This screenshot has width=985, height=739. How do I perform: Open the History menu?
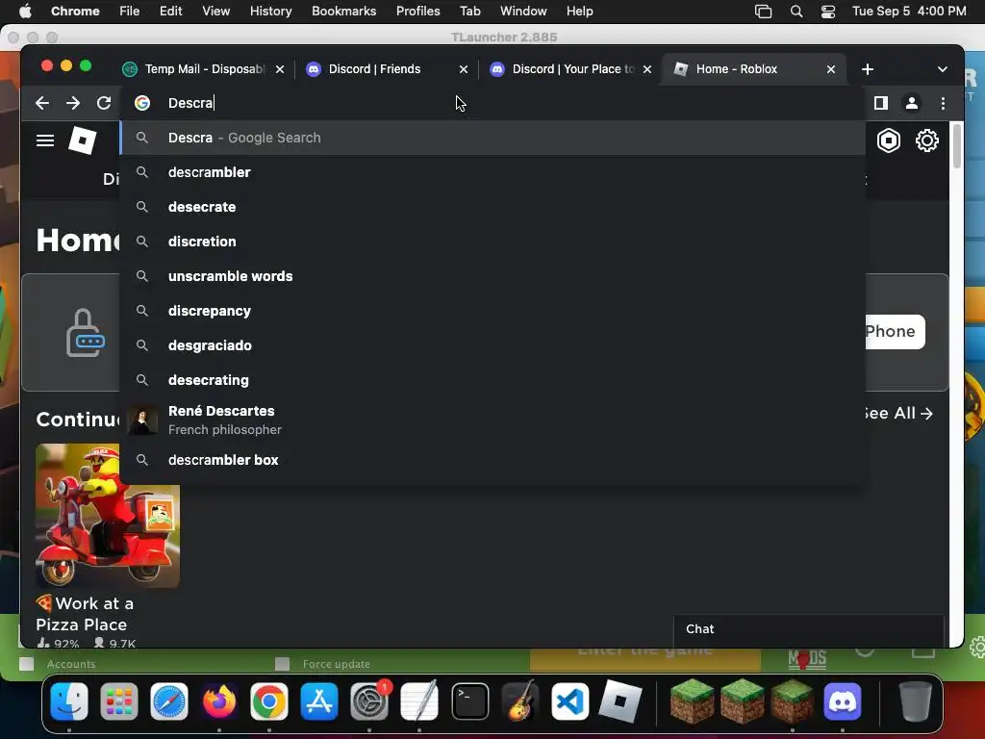tap(270, 11)
